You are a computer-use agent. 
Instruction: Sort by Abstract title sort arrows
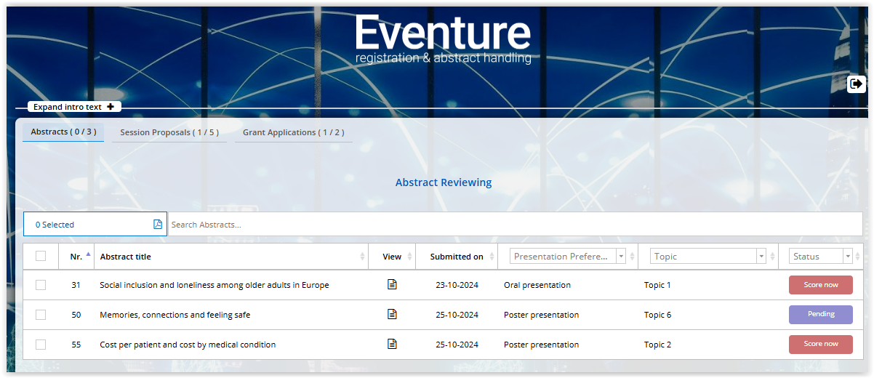point(362,257)
